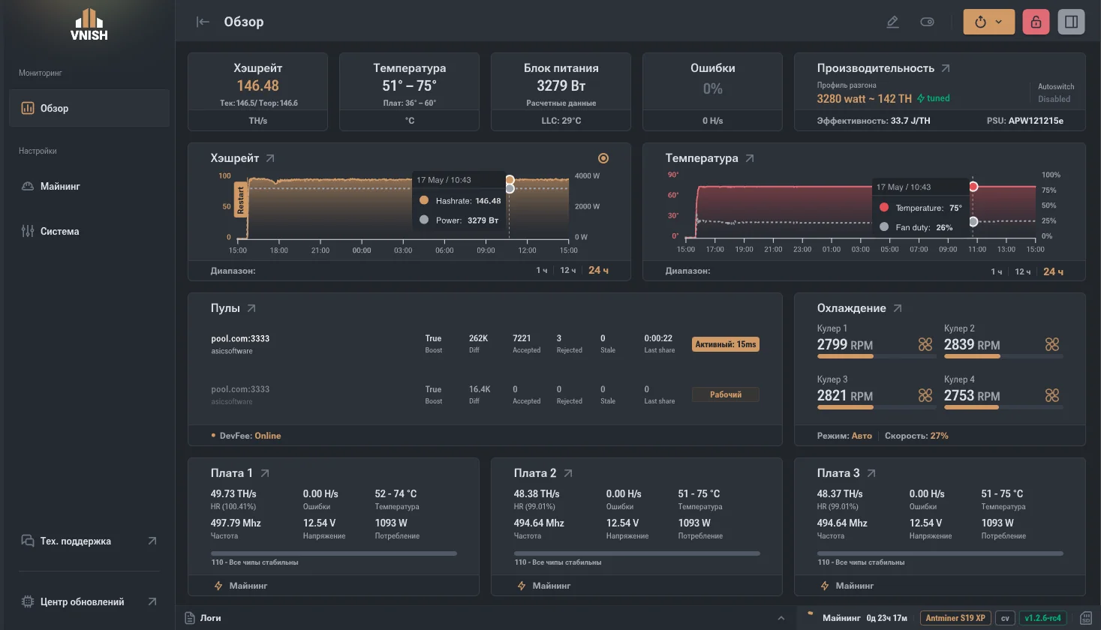Collapse sidebar with the arrow icon
Image resolution: width=1101 pixels, height=630 pixels.
click(203, 22)
